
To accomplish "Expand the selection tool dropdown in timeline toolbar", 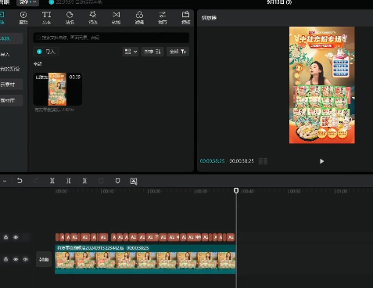I will point(5,181).
